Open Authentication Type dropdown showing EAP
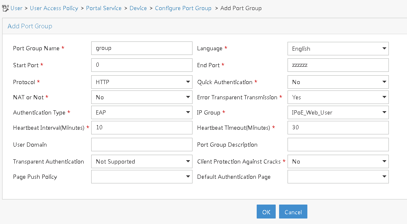This screenshot has height=224, width=407. coord(142,112)
